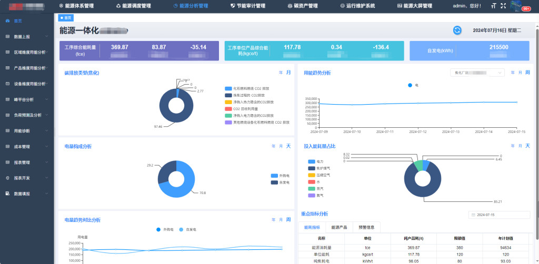Click the admin greeting text

click(x=467, y=6)
